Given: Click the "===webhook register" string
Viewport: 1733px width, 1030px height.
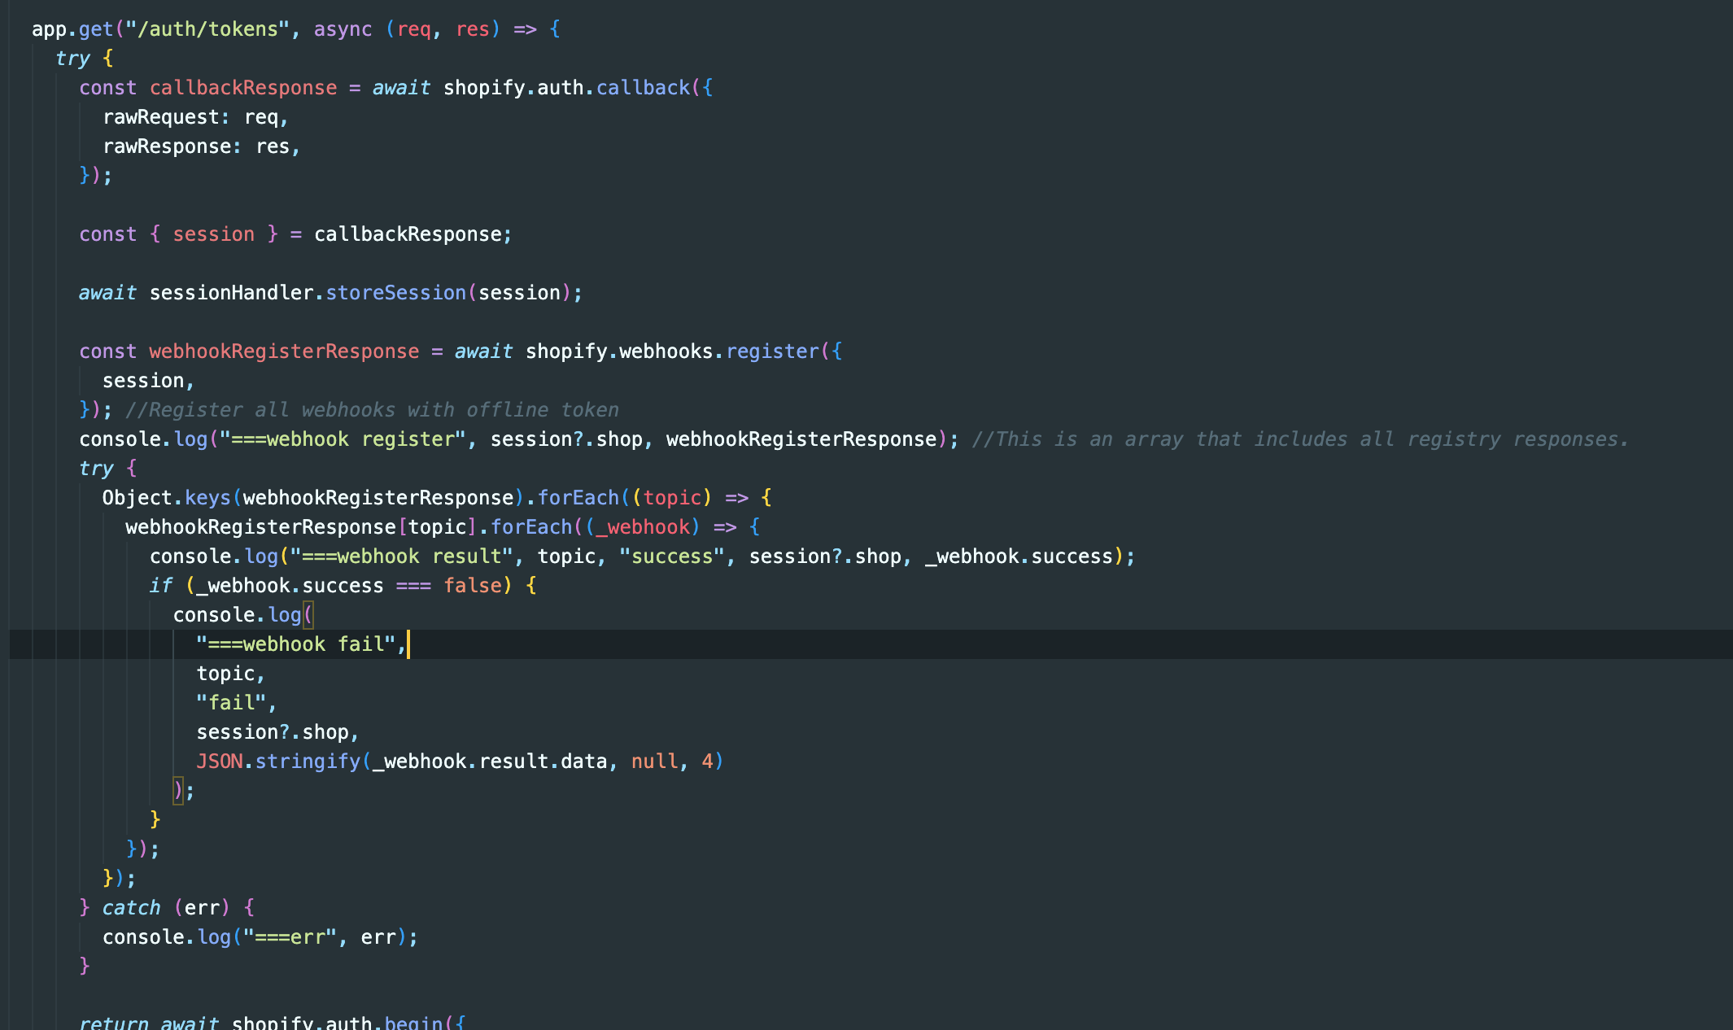Looking at the screenshot, I should click(x=343, y=439).
